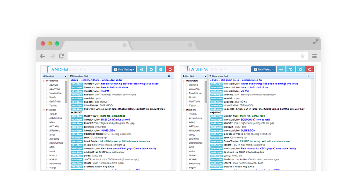Click history clock button in right Tandem Trader

[291, 69]
